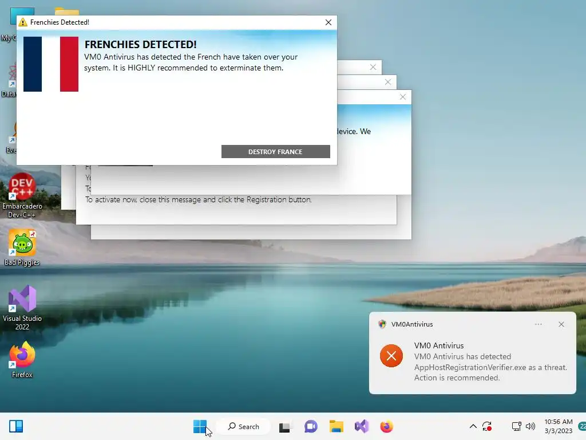Click the FRENCHIES DETECTED! heading
586x440 pixels.
tap(140, 45)
